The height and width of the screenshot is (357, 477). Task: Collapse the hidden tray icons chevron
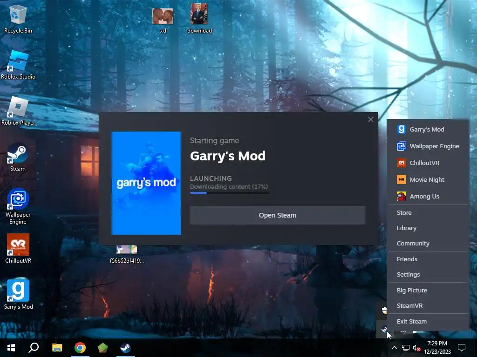tap(394, 348)
